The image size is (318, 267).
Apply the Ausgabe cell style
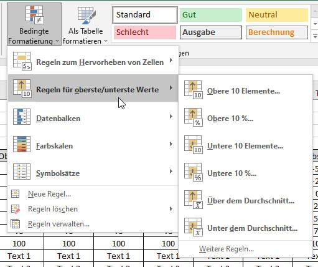click(x=210, y=32)
